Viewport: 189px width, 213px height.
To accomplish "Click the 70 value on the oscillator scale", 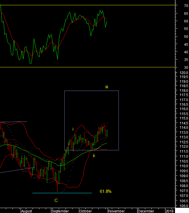I will click(186, 6).
